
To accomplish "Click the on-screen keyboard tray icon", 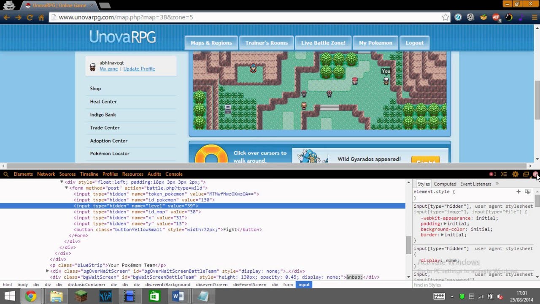I will click(x=439, y=296).
